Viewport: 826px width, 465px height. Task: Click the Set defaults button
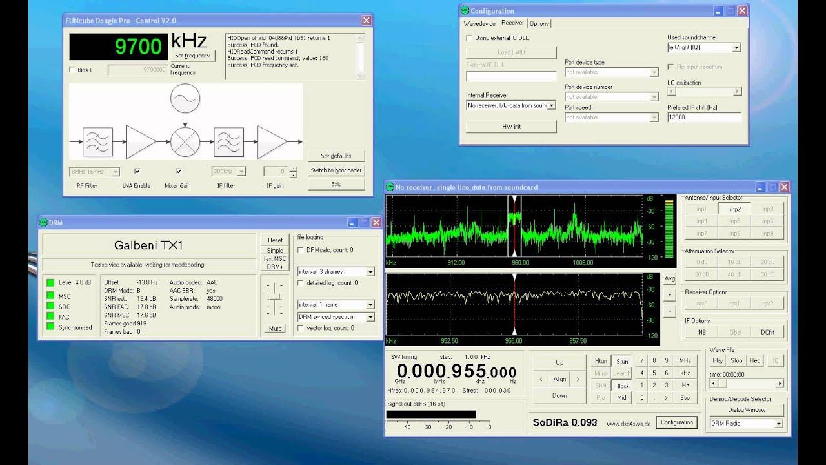click(336, 156)
